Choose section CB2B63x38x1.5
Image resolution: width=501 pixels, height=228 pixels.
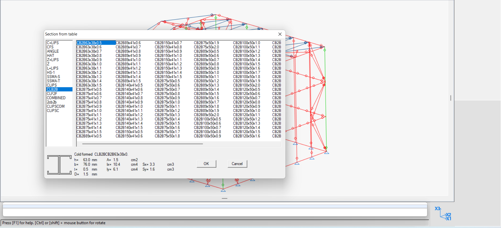[x=89, y=85]
